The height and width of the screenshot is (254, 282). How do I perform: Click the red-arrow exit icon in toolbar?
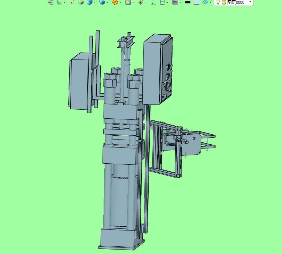pyautogui.click(x=51, y=2)
